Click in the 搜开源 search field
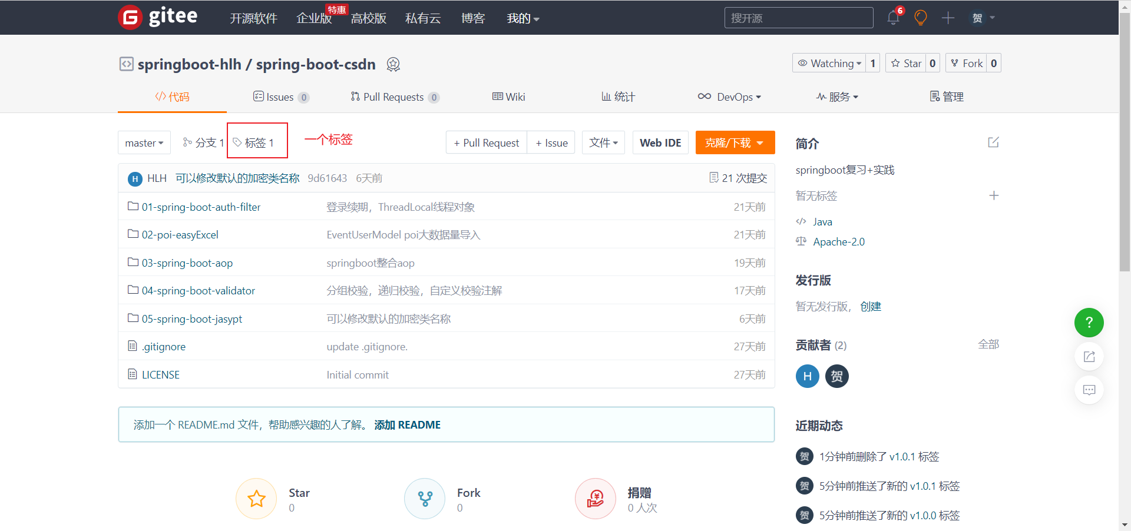Image resolution: width=1131 pixels, height=531 pixels. (799, 18)
